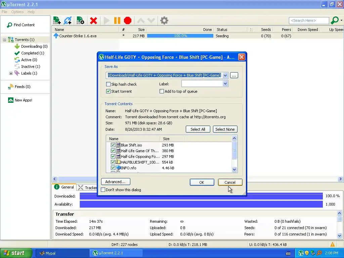The width and height of the screenshot is (344, 258).
Task: Expand the Labels tree node
Action: [x=11, y=73]
